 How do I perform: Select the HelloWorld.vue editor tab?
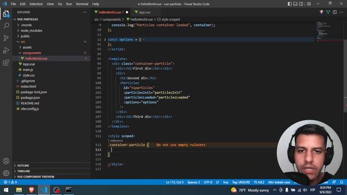pos(111,12)
